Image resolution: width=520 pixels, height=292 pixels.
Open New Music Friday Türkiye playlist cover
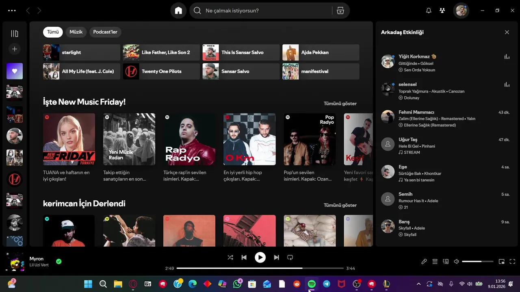69,139
